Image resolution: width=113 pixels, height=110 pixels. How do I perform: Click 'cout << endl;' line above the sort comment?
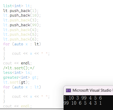click(17, 63)
